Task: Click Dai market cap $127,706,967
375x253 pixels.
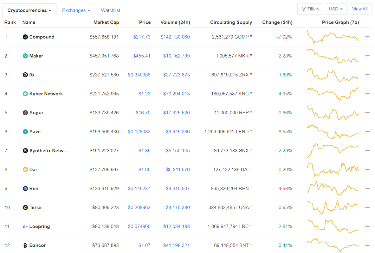Action: pyautogui.click(x=104, y=170)
